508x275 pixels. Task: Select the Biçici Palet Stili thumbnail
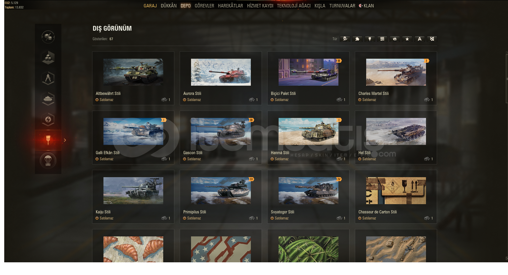coord(309,72)
